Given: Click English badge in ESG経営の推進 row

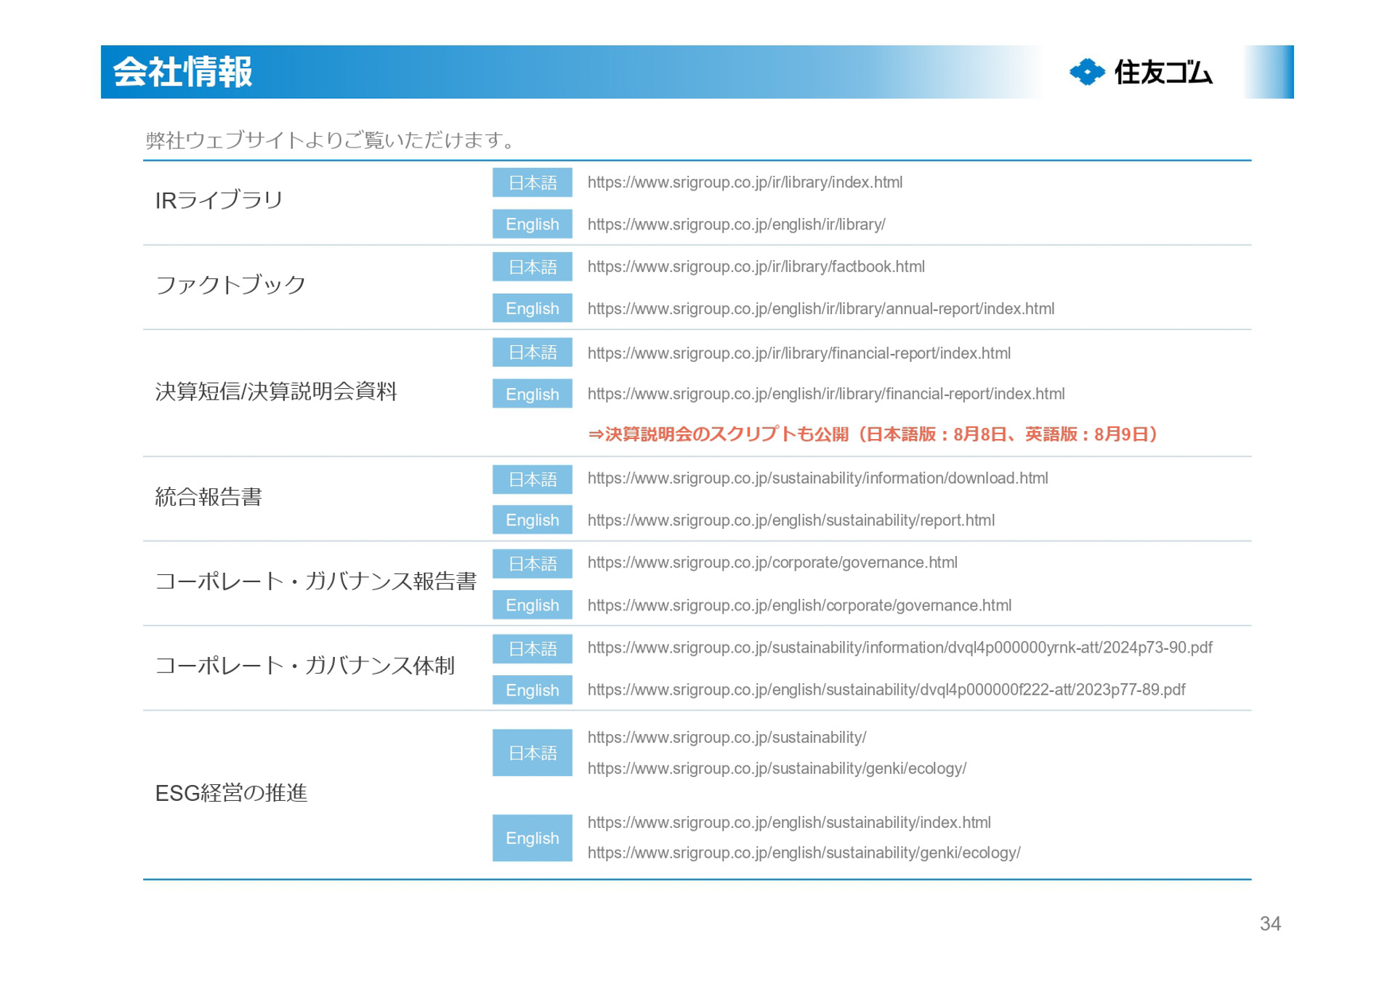Looking at the screenshot, I should (532, 838).
